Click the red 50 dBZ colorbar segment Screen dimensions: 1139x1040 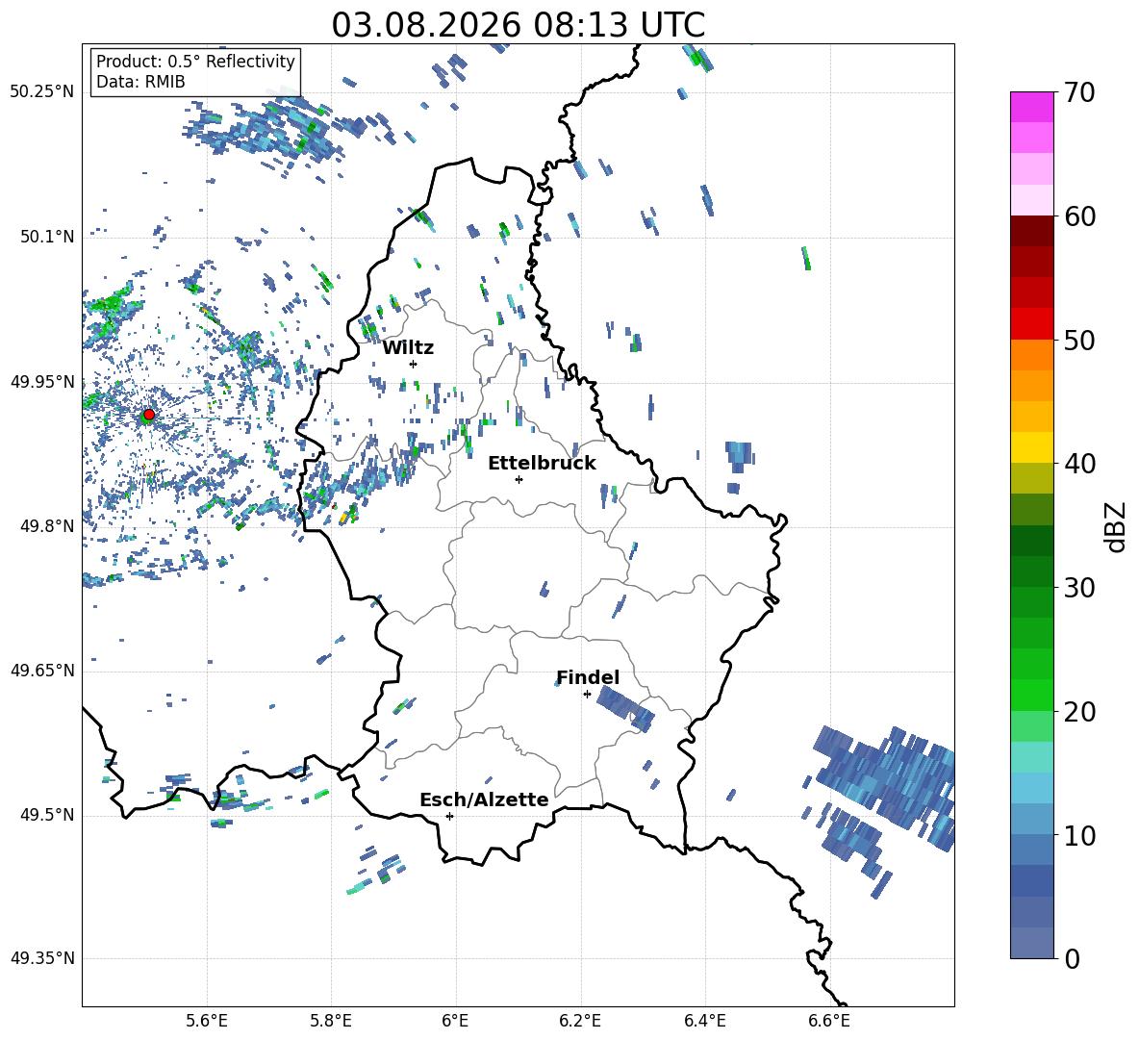(x=1031, y=324)
